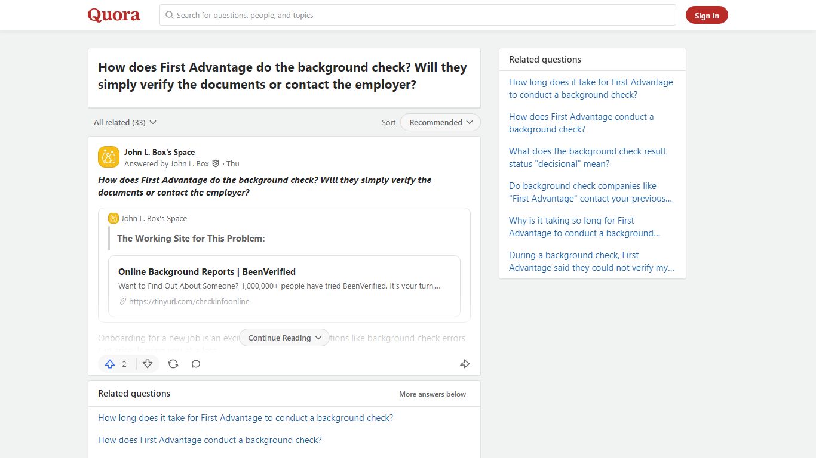The width and height of the screenshot is (816, 458).
Task: Open lower 'How does First Advantage conduct' question
Action: (x=210, y=440)
